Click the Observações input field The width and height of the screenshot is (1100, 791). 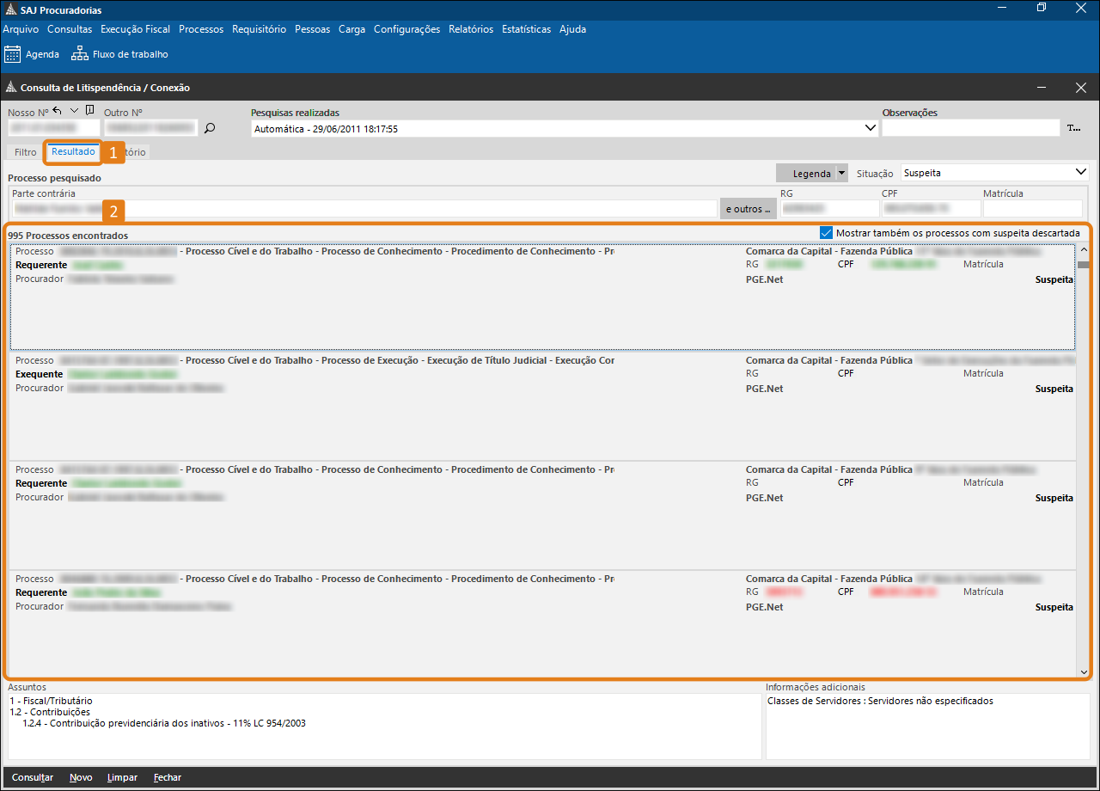[x=971, y=128]
